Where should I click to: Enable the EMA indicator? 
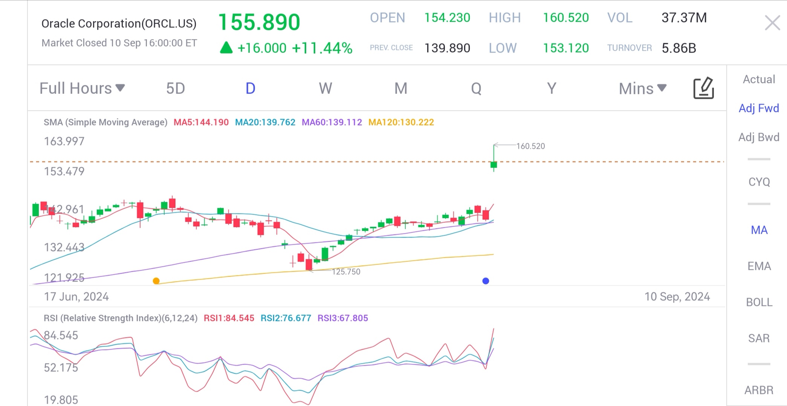759,266
